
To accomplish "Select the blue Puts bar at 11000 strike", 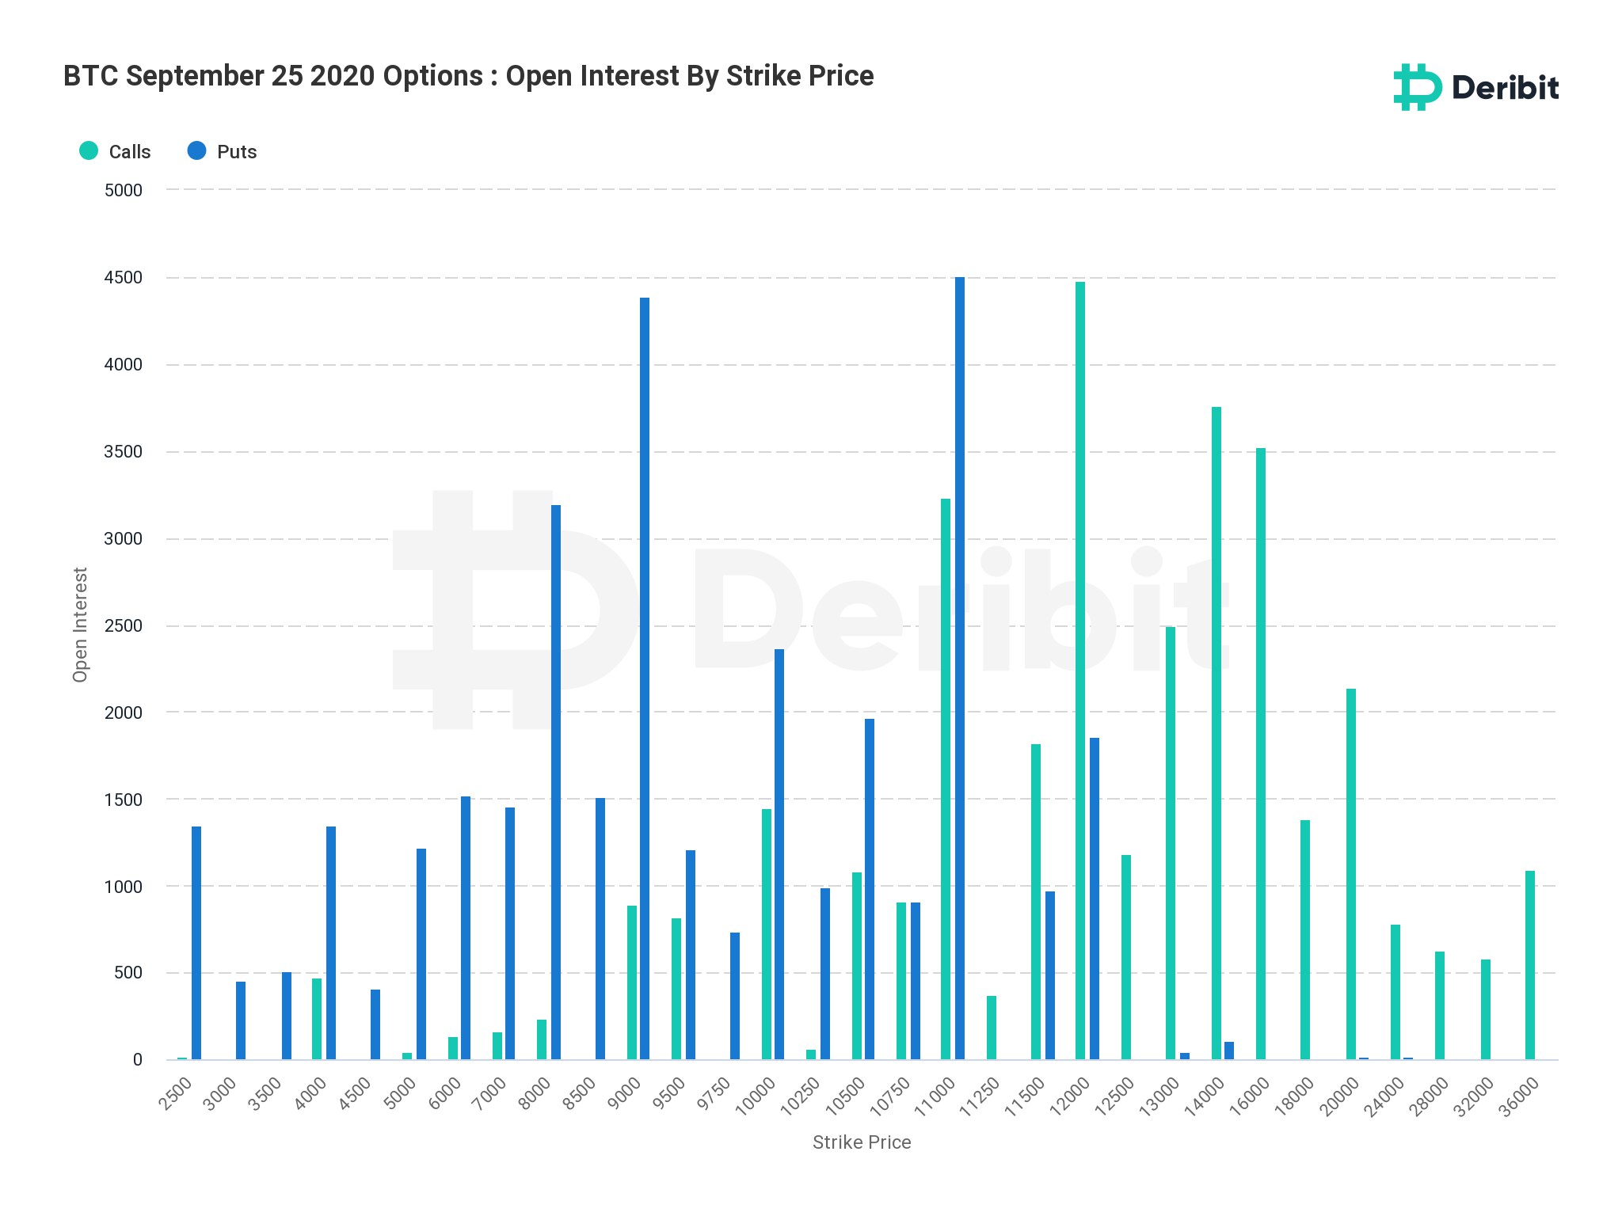I will coord(960,668).
